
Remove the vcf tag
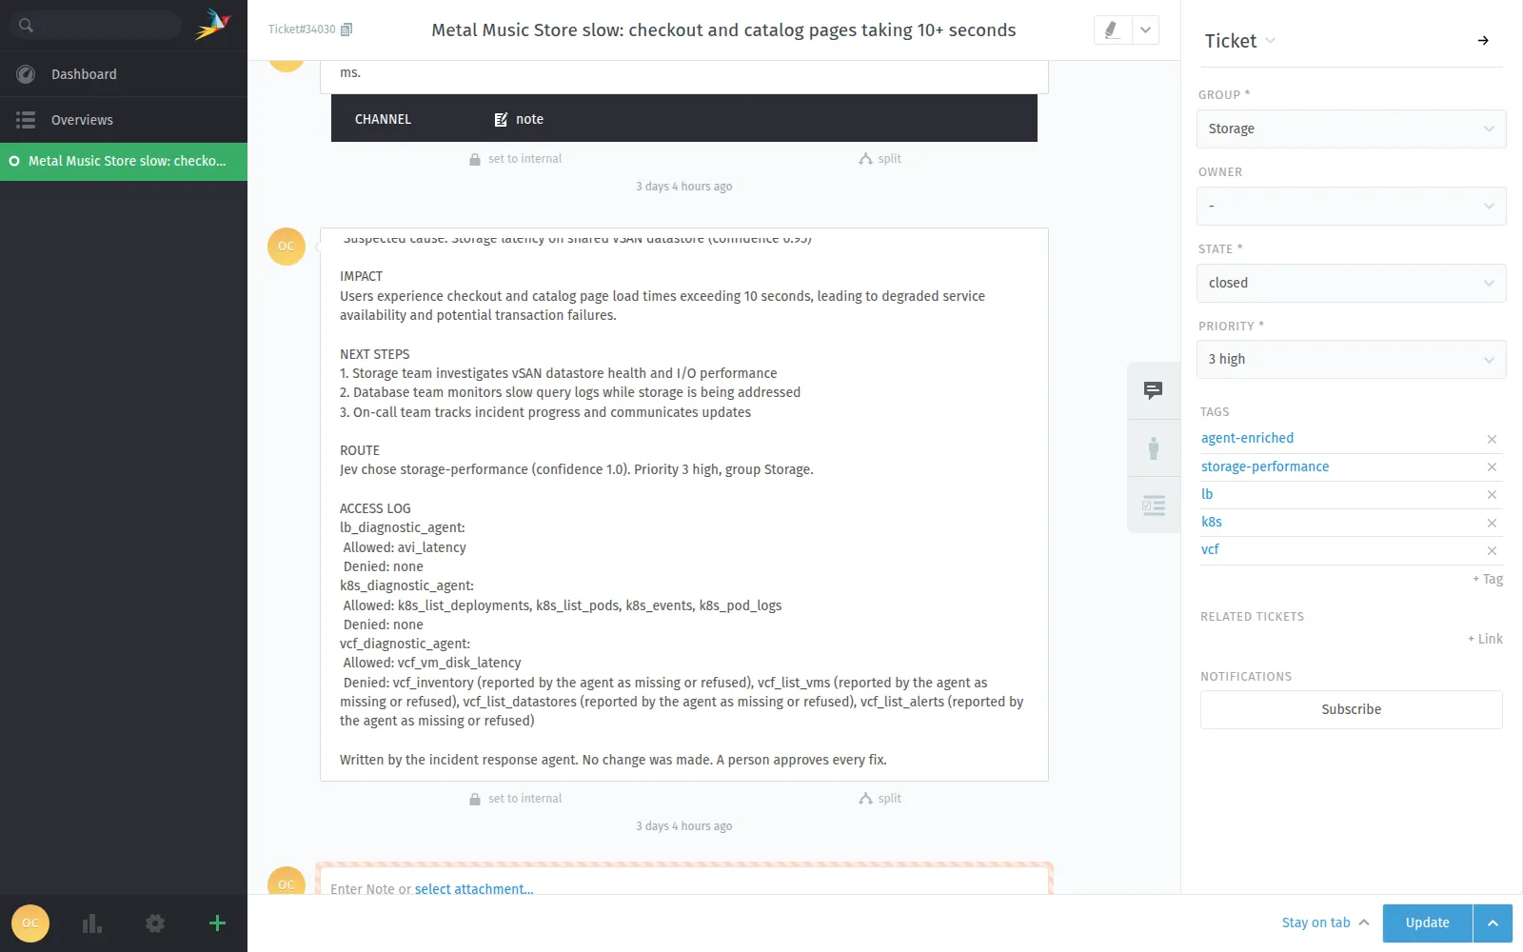tap(1492, 550)
